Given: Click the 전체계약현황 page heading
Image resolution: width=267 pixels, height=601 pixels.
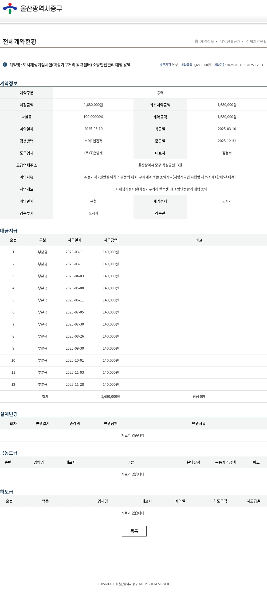Looking at the screenshot, I should click(x=19, y=41).
